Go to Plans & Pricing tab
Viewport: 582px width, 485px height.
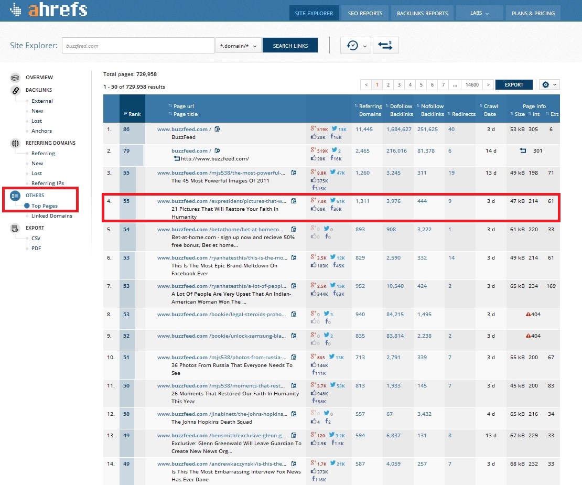tap(533, 13)
